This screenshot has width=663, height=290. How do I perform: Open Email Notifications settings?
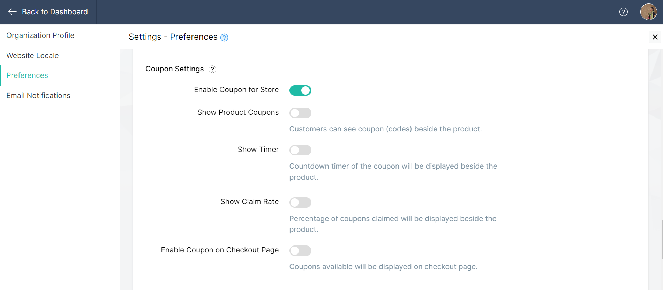tap(38, 96)
